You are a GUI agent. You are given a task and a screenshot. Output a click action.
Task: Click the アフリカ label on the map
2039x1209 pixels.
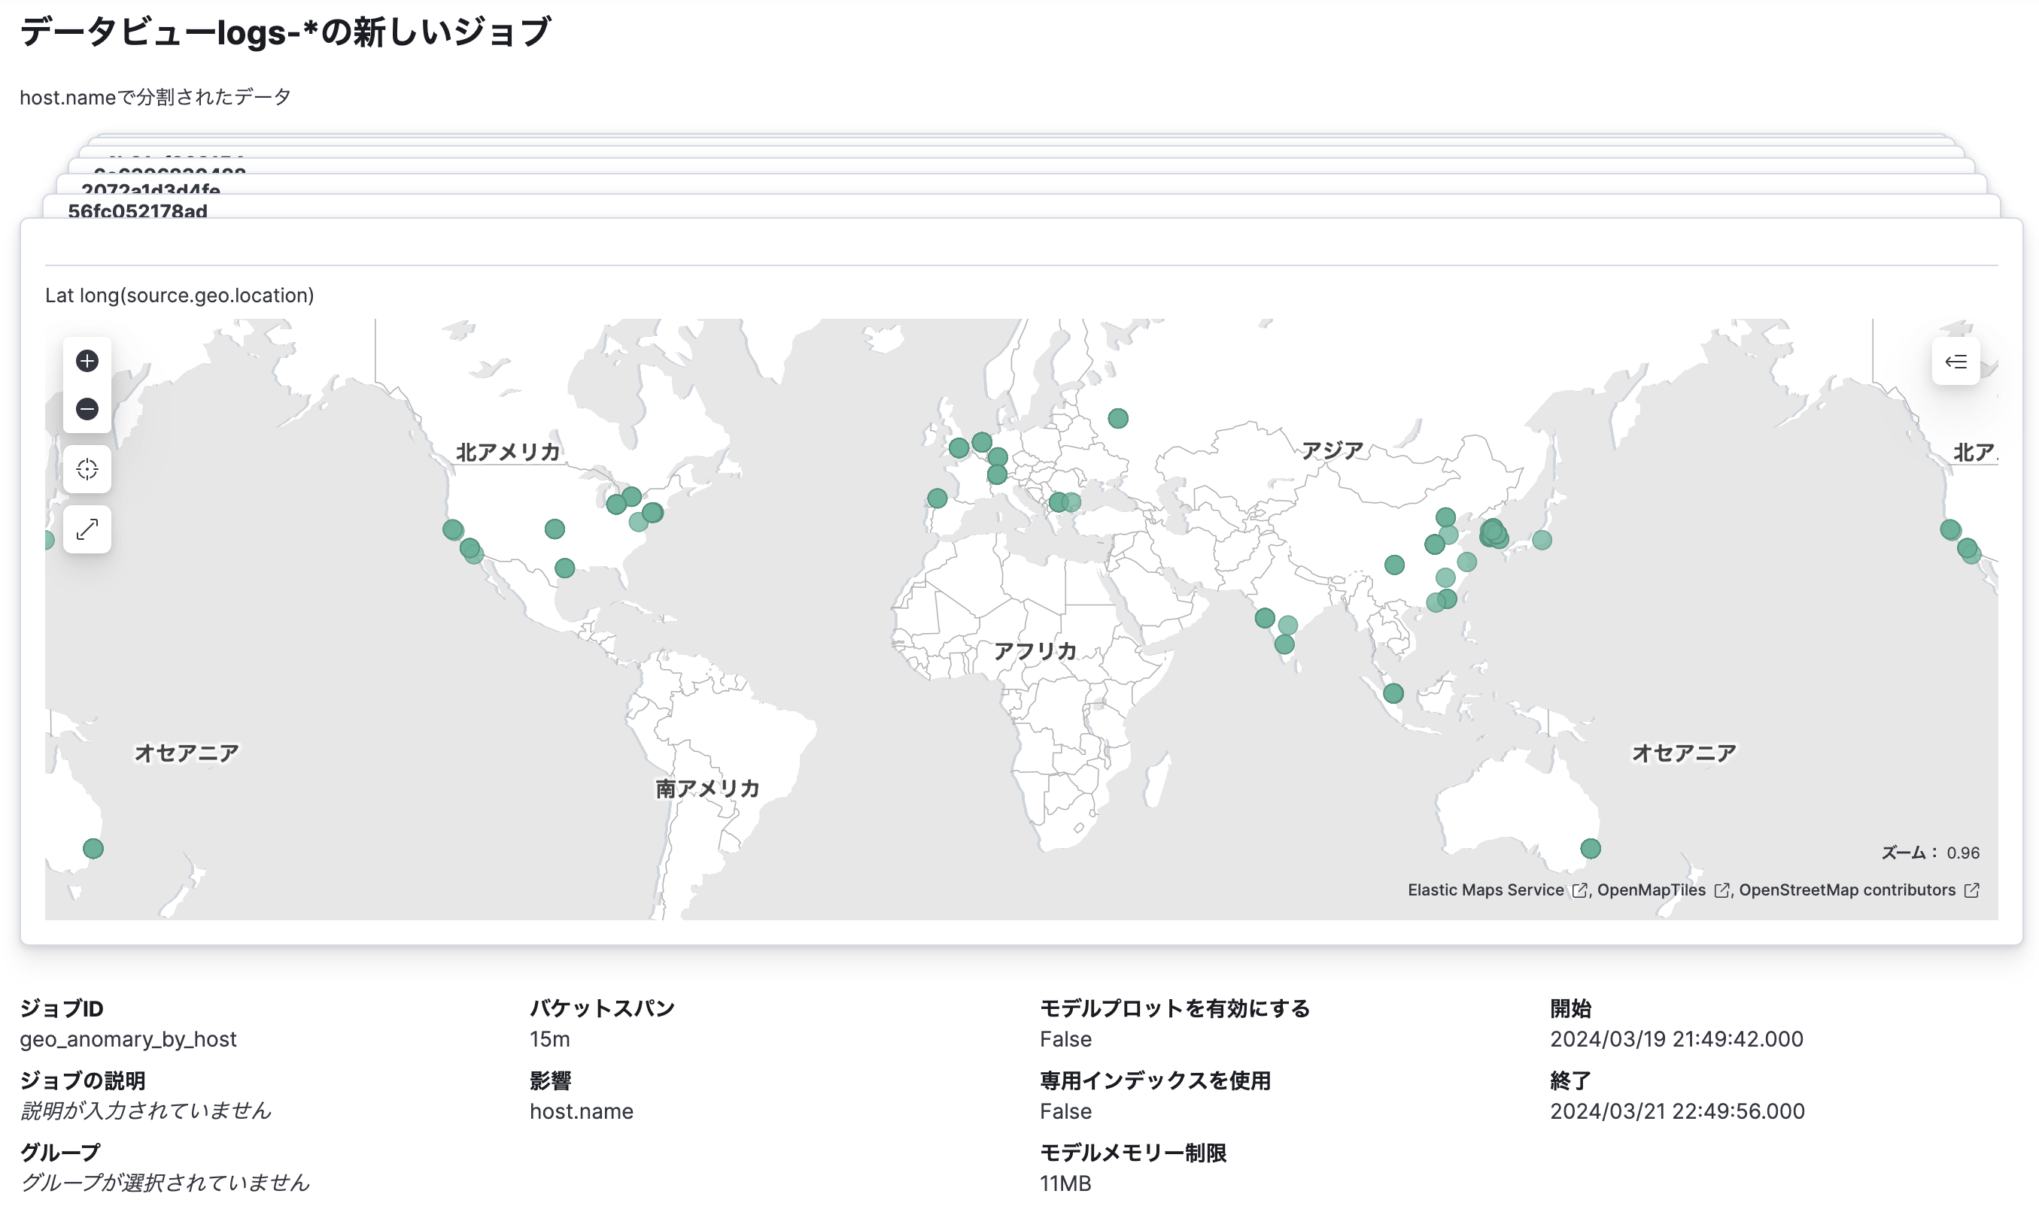click(x=1035, y=651)
